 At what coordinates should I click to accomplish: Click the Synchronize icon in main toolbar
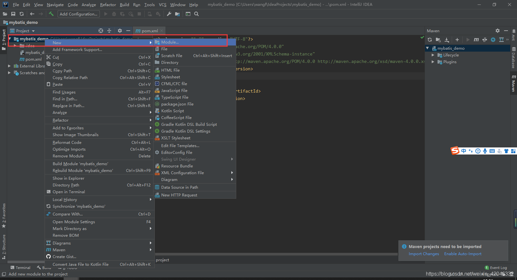[22, 14]
